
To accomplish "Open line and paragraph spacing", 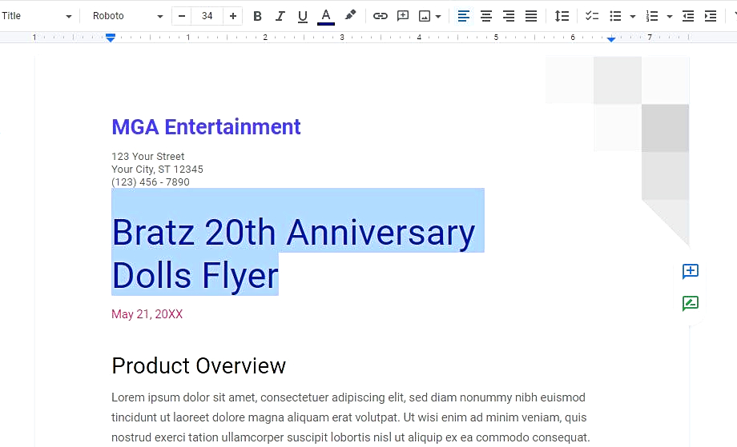I will click(x=562, y=16).
